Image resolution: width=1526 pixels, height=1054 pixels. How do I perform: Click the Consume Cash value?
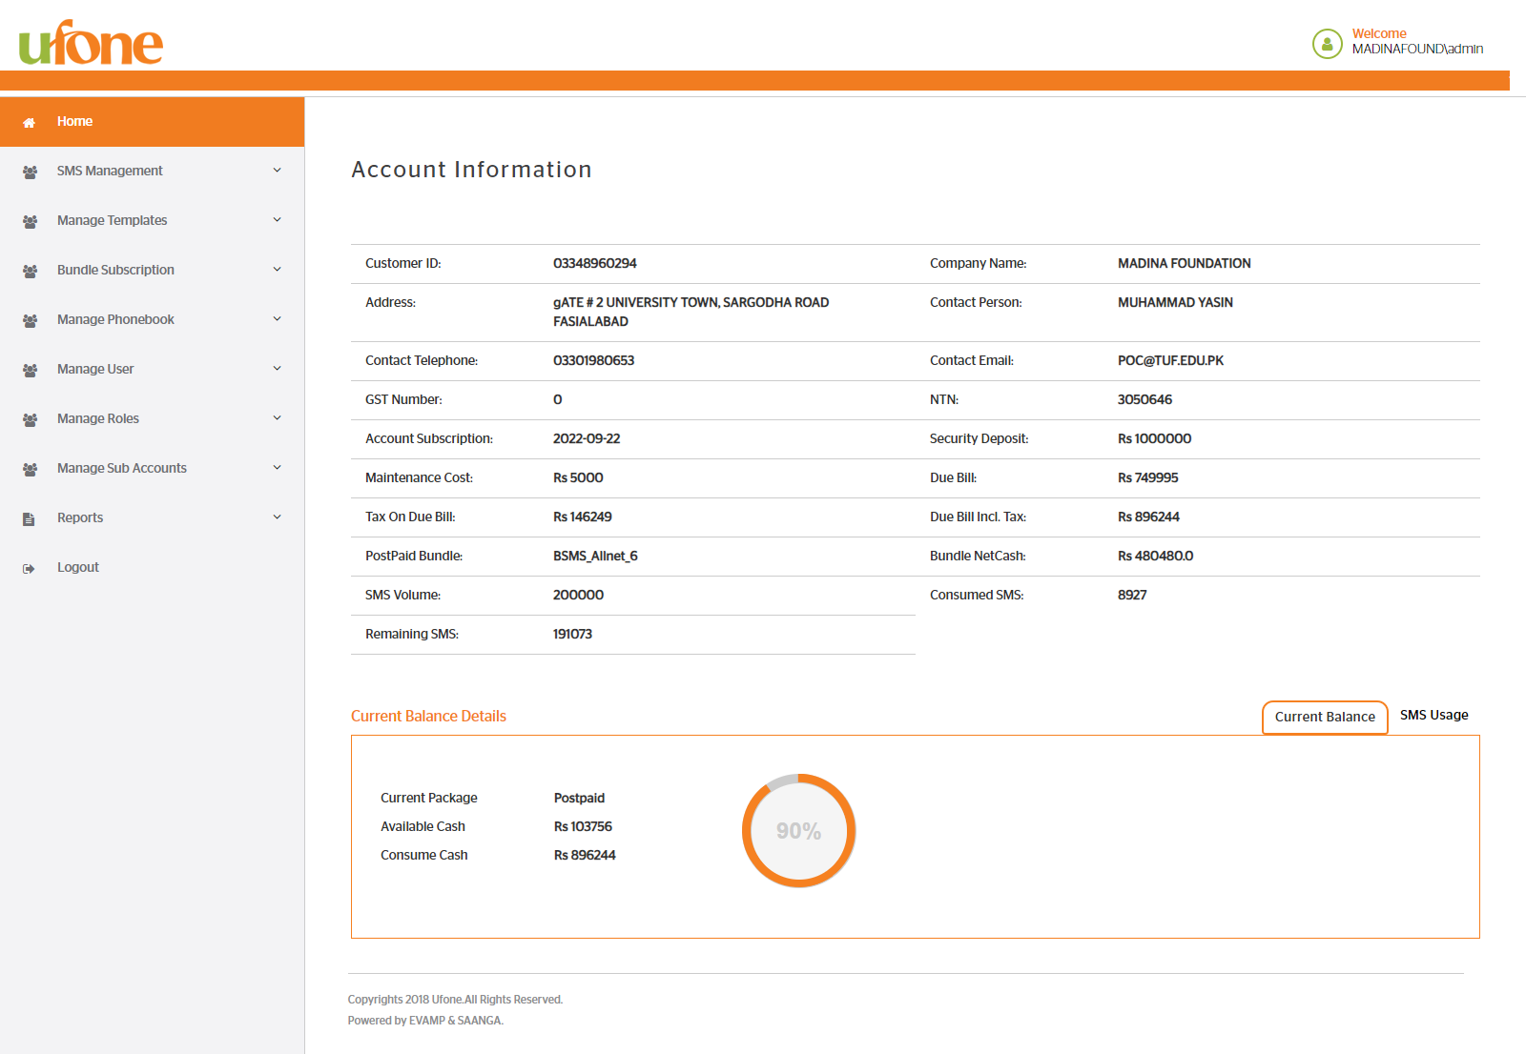585,856
